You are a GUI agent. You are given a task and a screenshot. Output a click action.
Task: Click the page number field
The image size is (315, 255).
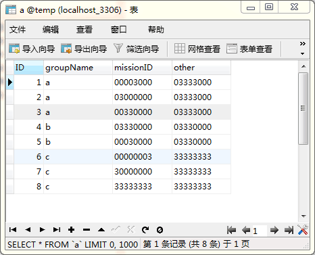pyautogui.click(x=260, y=231)
